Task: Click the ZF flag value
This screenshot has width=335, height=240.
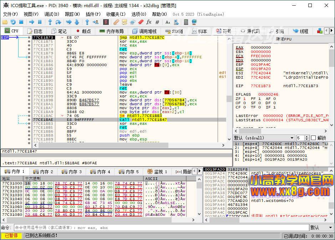Action: coord(244,98)
